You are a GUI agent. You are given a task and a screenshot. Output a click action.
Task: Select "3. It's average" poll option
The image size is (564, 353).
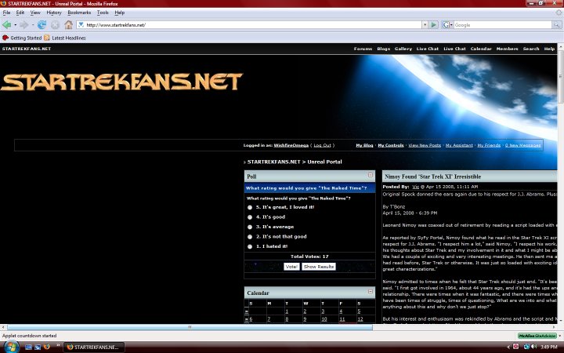(x=250, y=227)
